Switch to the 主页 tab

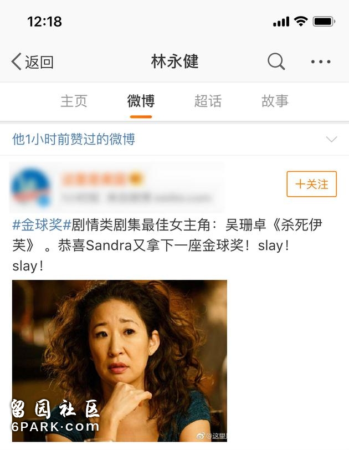pos(74,101)
